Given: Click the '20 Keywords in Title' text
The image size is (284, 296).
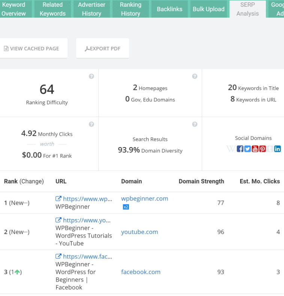Looking at the screenshot, I should pyautogui.click(x=253, y=88).
